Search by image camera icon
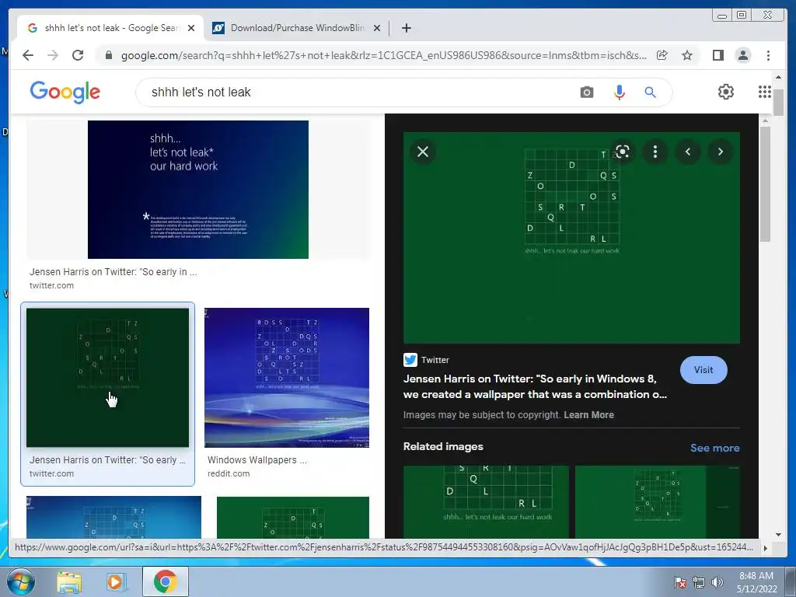 (x=586, y=92)
